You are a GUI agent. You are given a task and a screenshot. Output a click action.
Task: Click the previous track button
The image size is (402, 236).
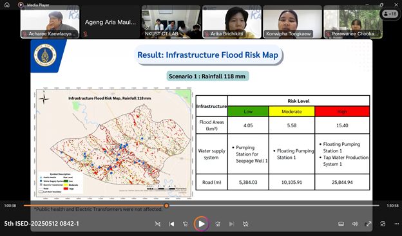(171, 224)
